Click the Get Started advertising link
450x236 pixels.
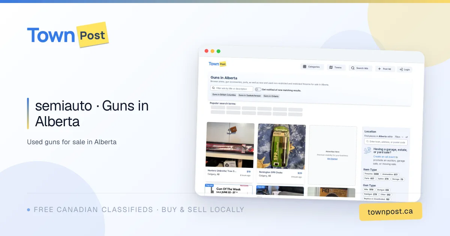(x=332, y=159)
